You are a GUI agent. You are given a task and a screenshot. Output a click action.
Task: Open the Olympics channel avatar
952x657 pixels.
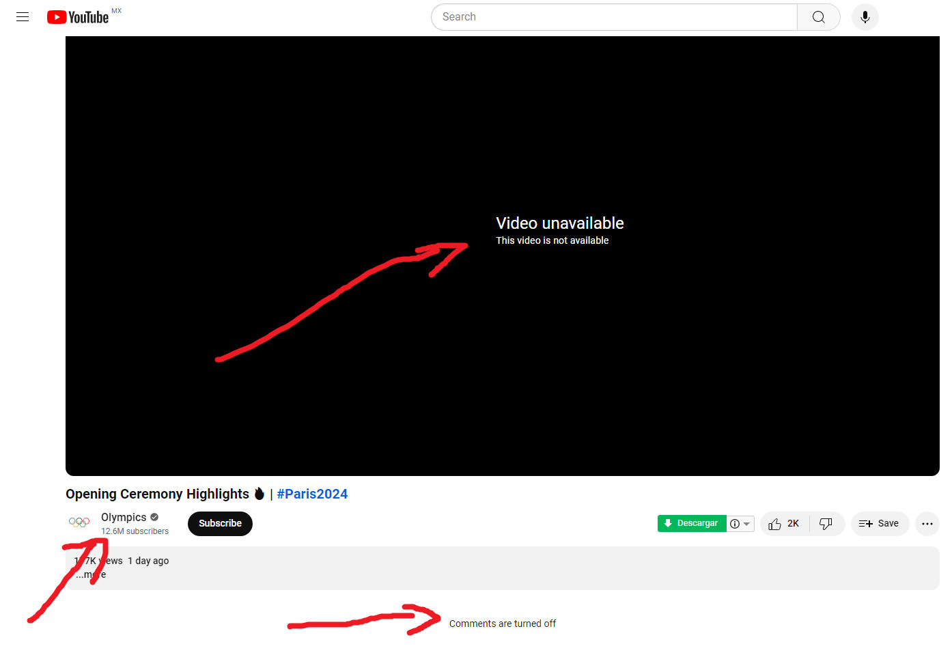(79, 522)
